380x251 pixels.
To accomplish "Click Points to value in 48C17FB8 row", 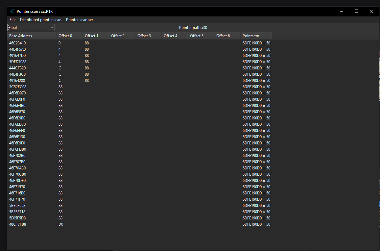I will click(256, 224).
